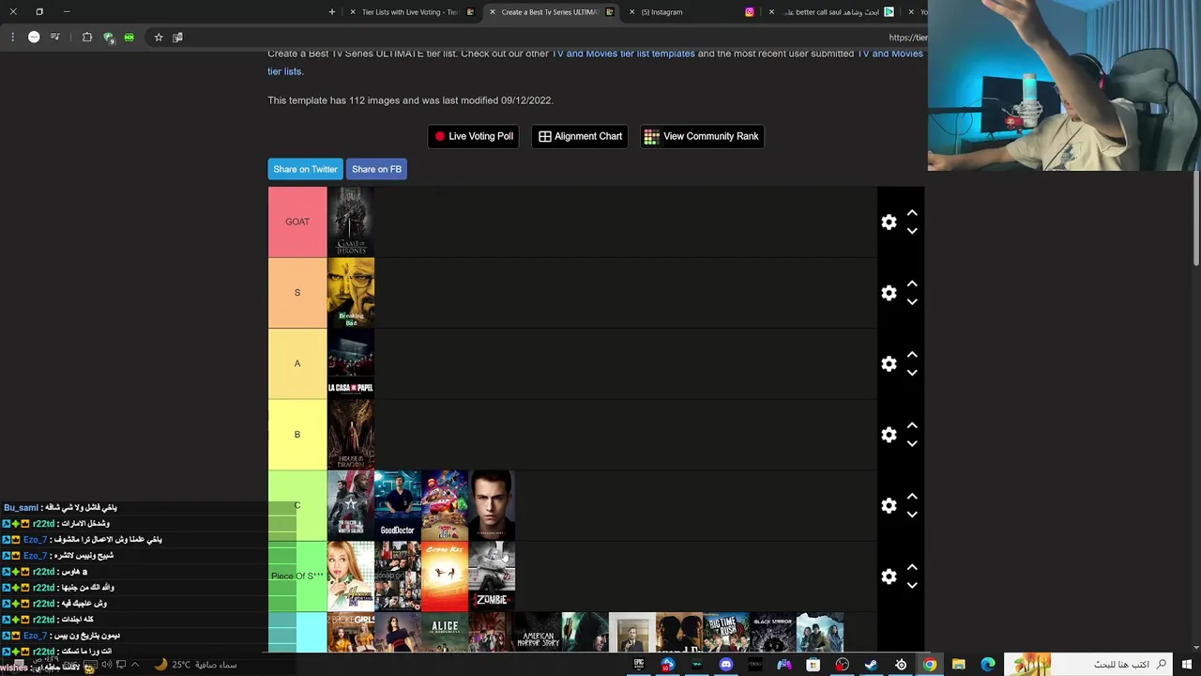The width and height of the screenshot is (1201, 676).
Task: Move B tier row up with arrow
Action: tap(912, 425)
